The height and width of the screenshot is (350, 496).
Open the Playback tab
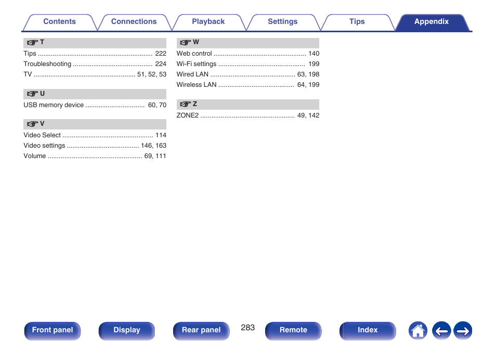(208, 22)
